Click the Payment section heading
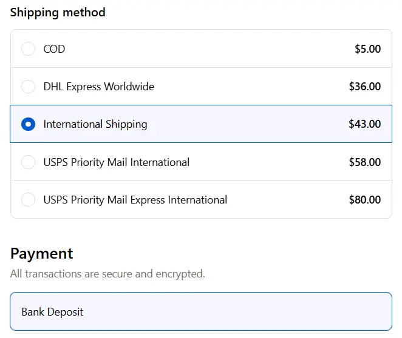402x338 pixels. pos(42,253)
